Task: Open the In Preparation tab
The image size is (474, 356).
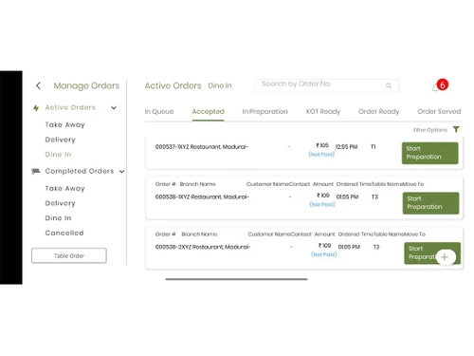Action: click(264, 111)
